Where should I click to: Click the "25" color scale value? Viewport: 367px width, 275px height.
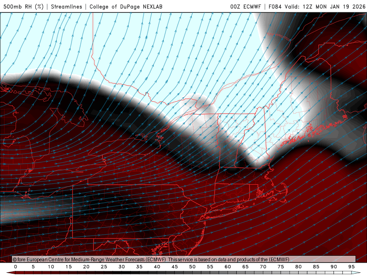click(104, 267)
